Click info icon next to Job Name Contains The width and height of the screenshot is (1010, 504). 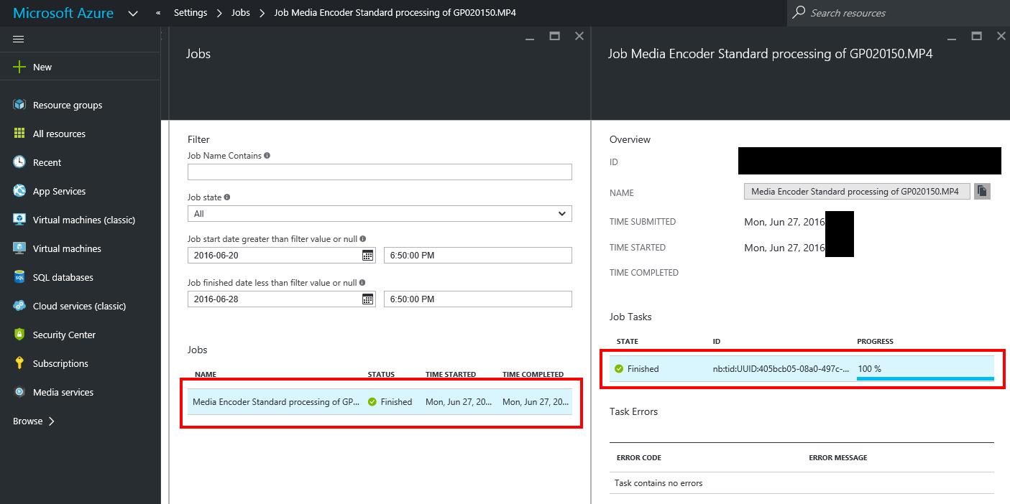267,155
